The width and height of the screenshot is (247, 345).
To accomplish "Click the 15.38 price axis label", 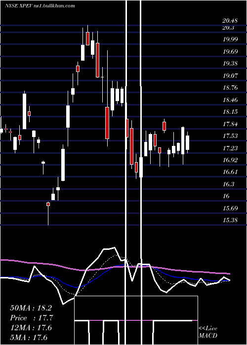I will (230, 220).
